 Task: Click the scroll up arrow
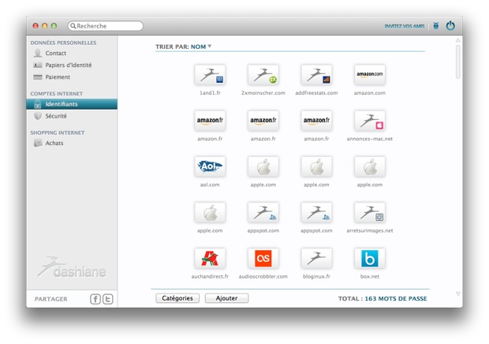[457, 40]
